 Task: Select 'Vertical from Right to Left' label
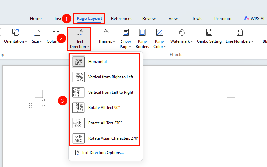point(111,77)
